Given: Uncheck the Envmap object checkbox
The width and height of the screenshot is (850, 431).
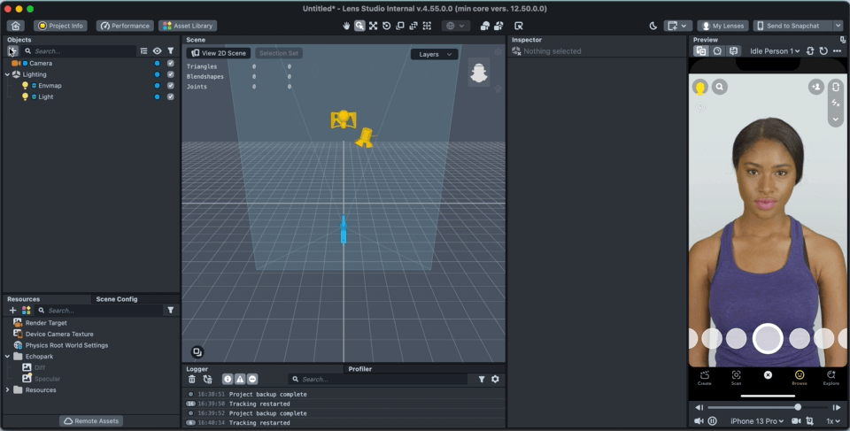Looking at the screenshot, I should (170, 86).
